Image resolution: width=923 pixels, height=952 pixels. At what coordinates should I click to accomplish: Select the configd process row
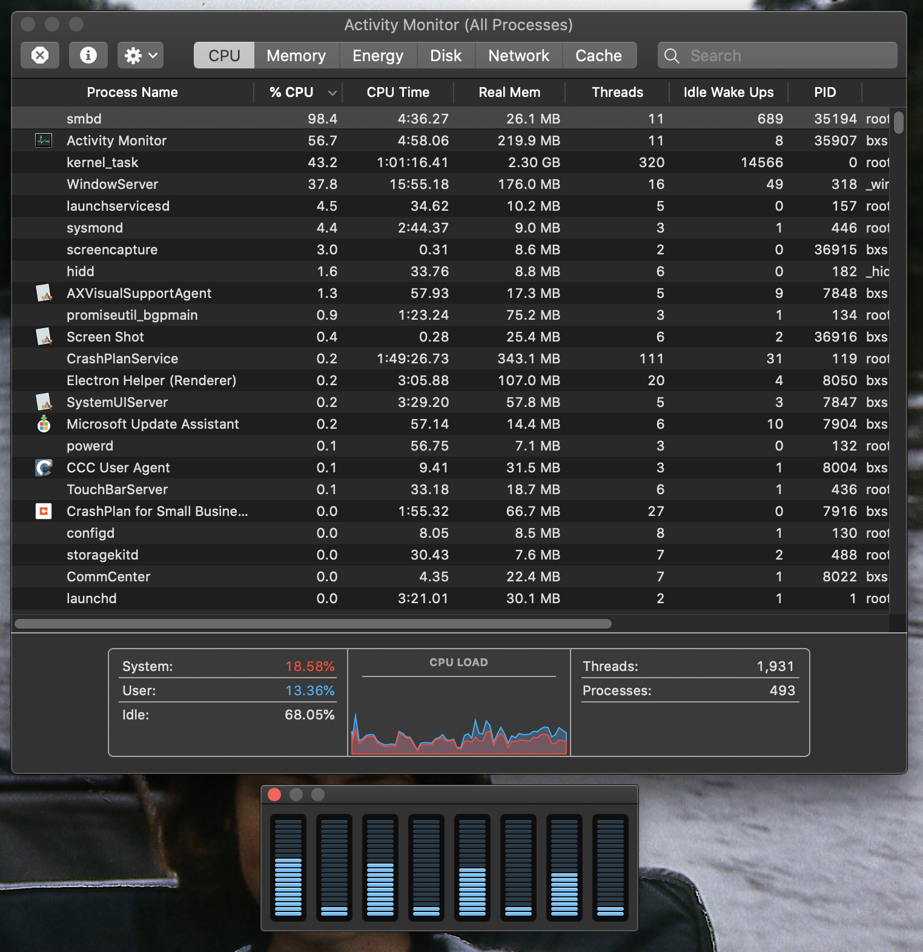point(451,533)
